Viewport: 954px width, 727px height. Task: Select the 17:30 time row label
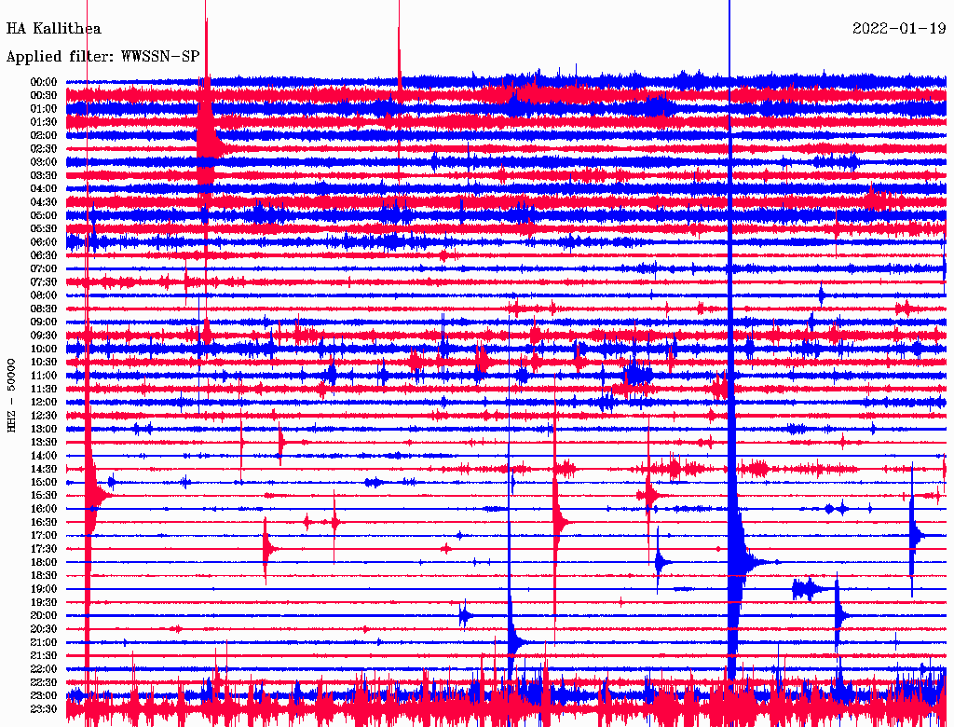pyautogui.click(x=44, y=549)
